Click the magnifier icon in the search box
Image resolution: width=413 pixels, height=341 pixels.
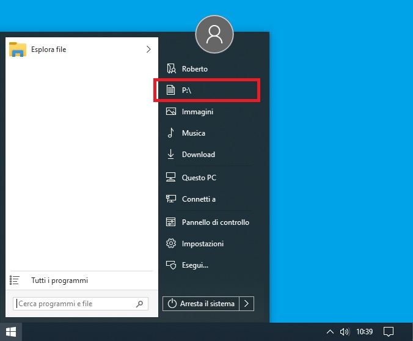[139, 304]
